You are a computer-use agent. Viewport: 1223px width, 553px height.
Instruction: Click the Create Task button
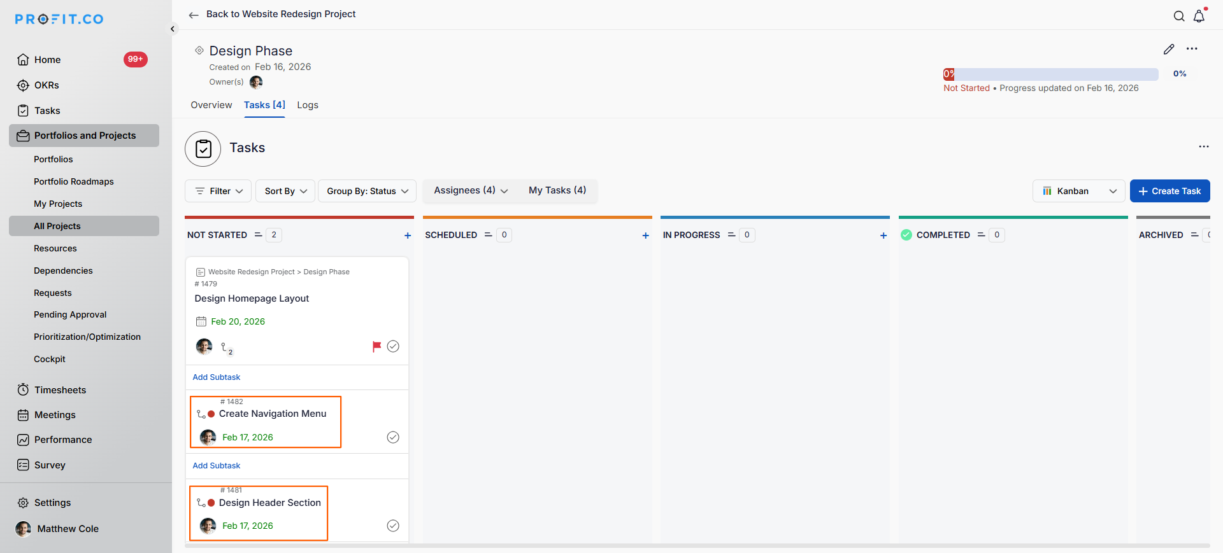pyautogui.click(x=1170, y=191)
